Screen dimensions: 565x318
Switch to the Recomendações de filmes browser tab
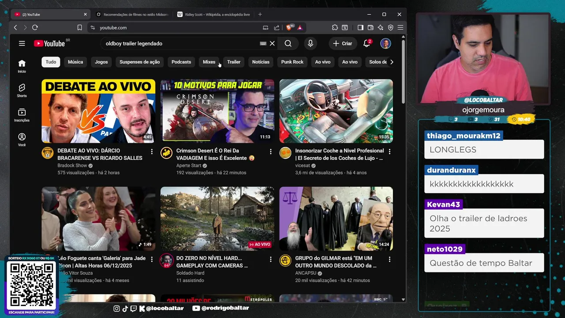click(x=132, y=15)
